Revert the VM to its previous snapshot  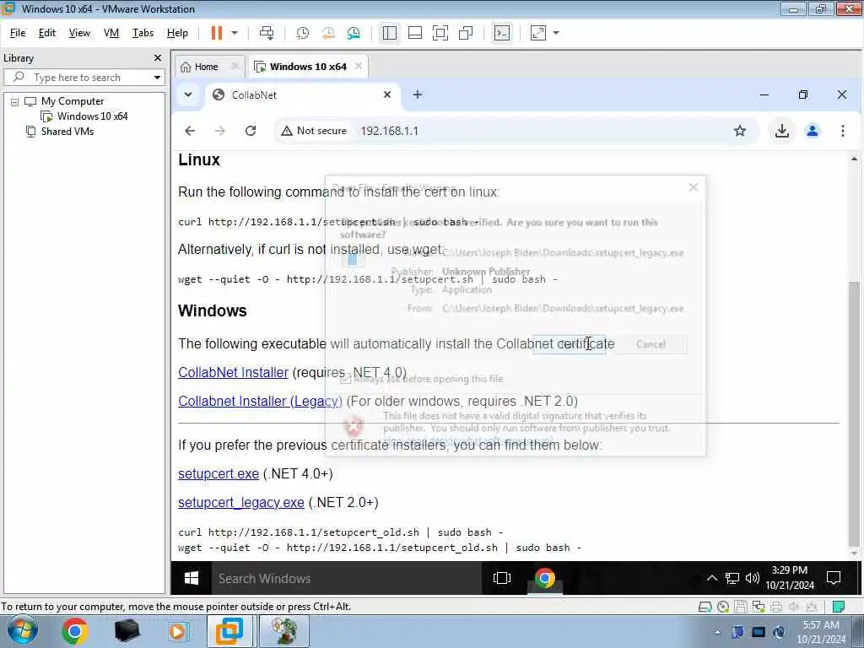tap(328, 33)
